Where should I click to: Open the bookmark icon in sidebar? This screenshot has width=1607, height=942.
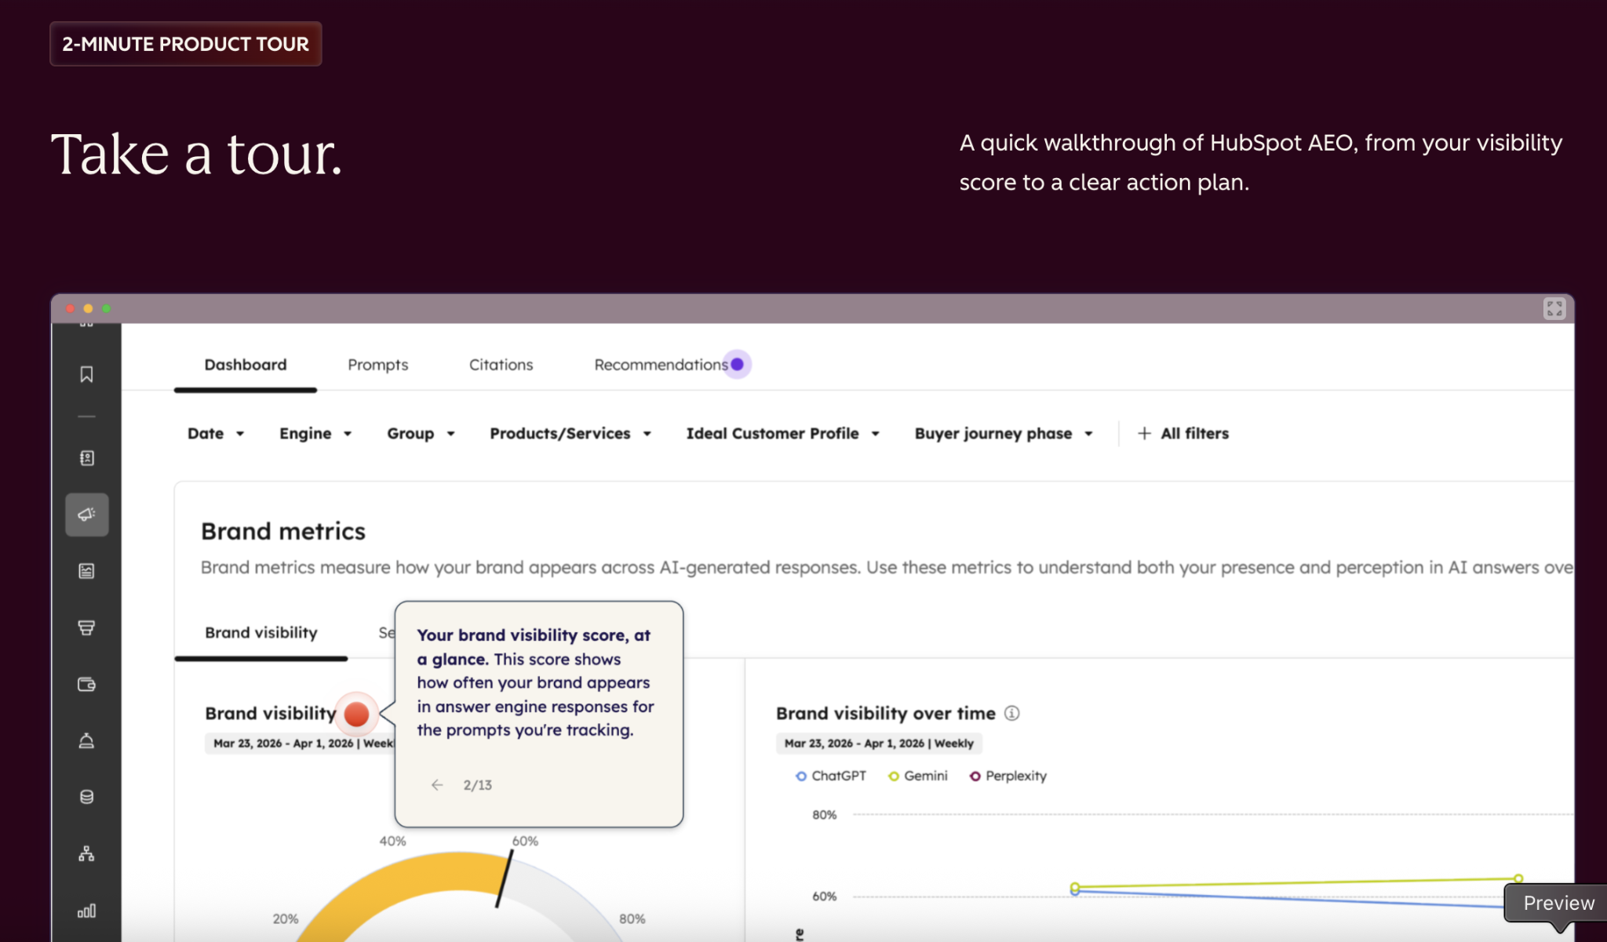pos(86,374)
